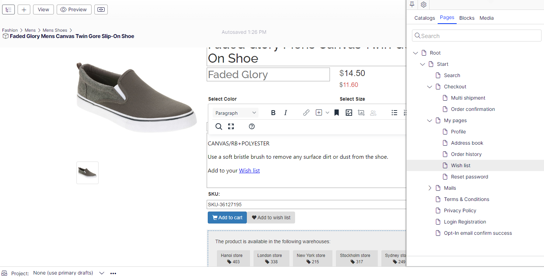Expand the arrow beside insert block icon
This screenshot has width=544, height=277.
coord(327,113)
